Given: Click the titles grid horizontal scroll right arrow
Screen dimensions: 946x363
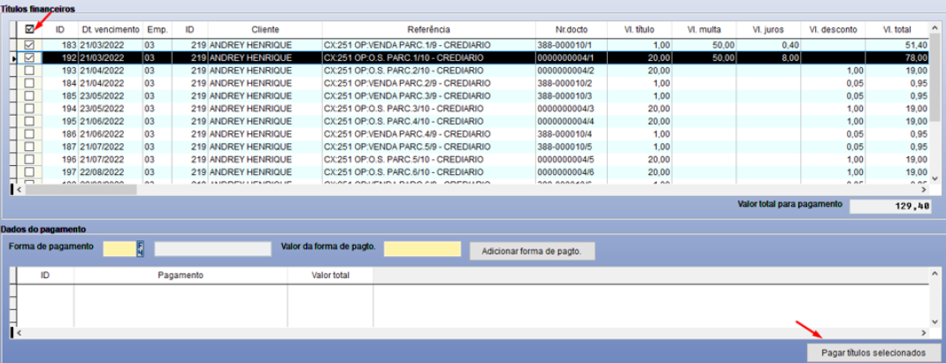Looking at the screenshot, I should pyautogui.click(x=923, y=189).
